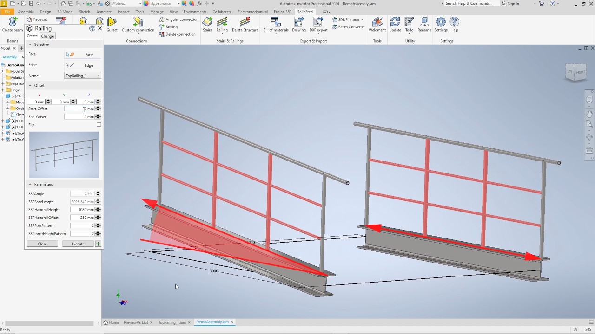
Task: Insert a Gusset connection
Action: (112, 25)
